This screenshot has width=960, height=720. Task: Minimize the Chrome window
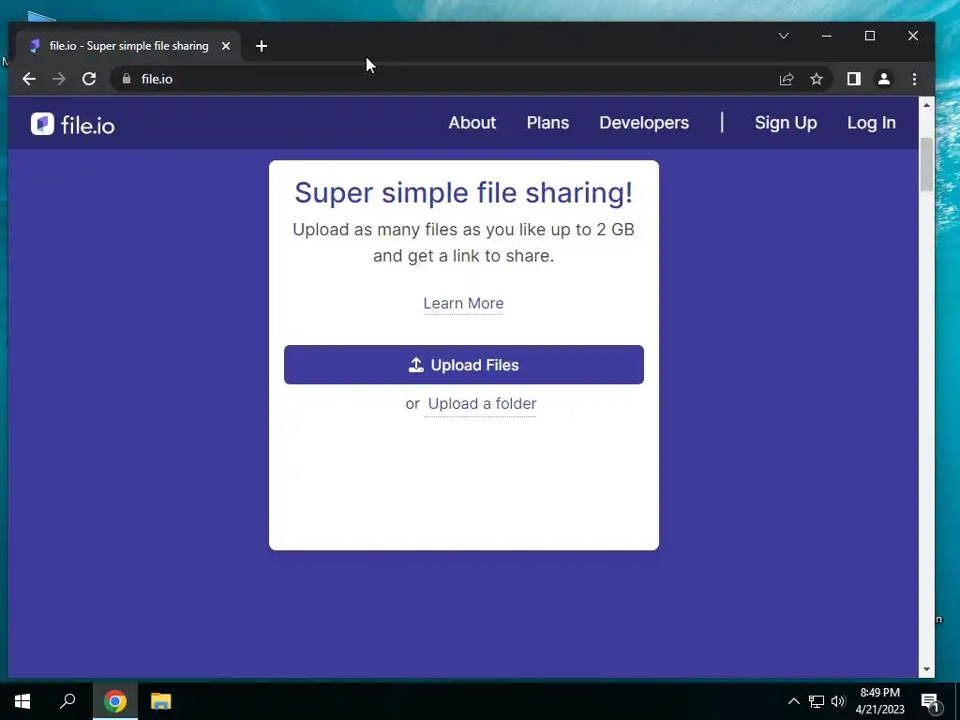pyautogui.click(x=827, y=37)
